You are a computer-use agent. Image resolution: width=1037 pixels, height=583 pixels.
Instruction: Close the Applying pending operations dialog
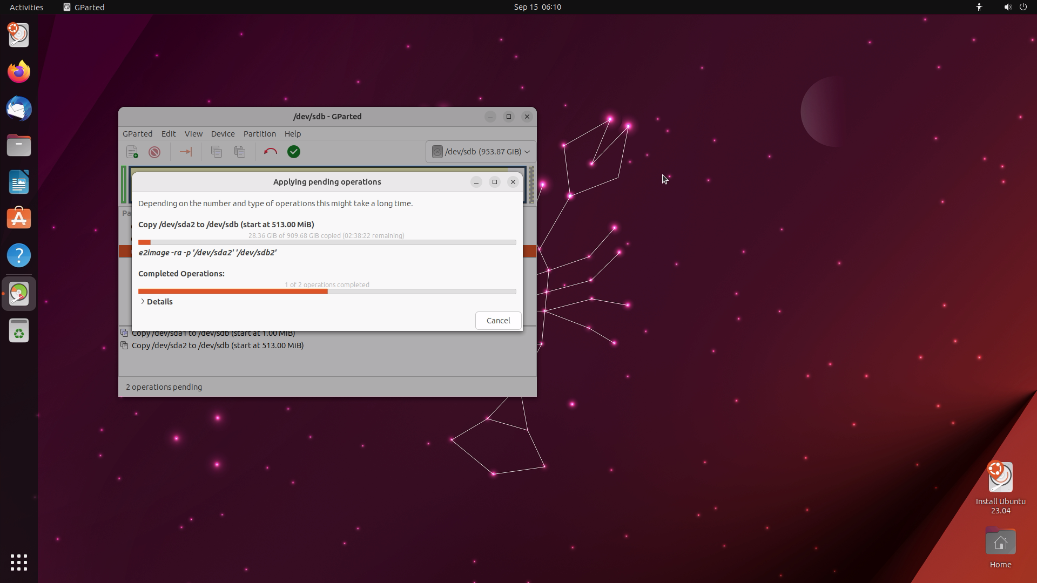click(513, 182)
